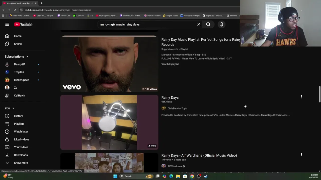321x180 pixels.
Task: Open the Windows Start menu
Action: tap(115, 176)
